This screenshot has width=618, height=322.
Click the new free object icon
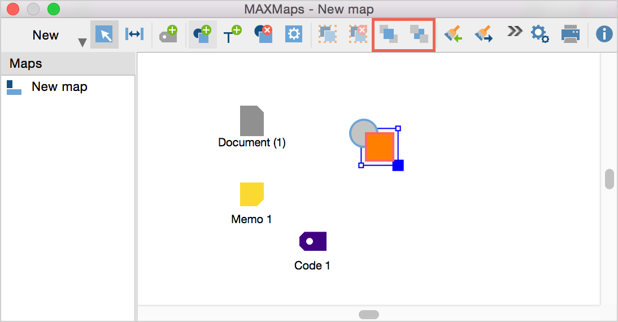coord(202,34)
